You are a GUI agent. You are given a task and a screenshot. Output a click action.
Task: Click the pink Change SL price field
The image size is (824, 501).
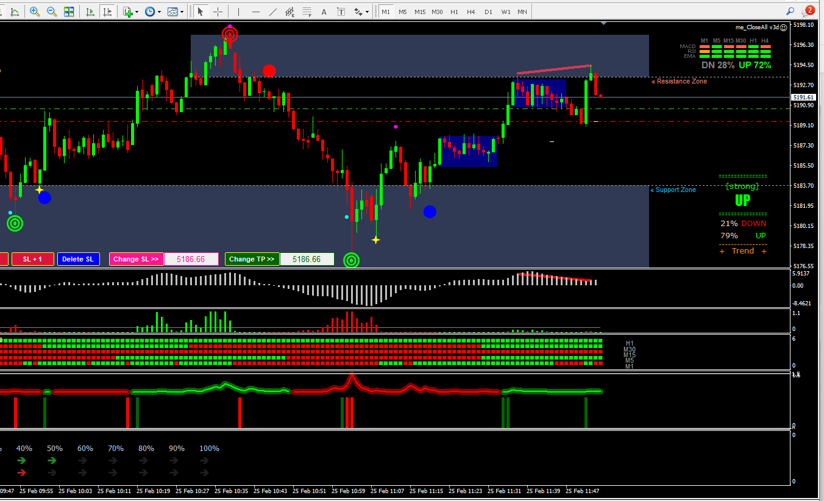pyautogui.click(x=191, y=259)
